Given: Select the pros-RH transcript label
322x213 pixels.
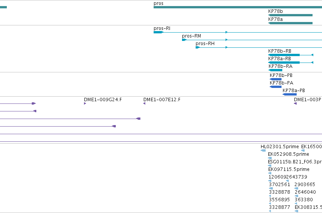Looking at the screenshot, I should pos(205,44).
